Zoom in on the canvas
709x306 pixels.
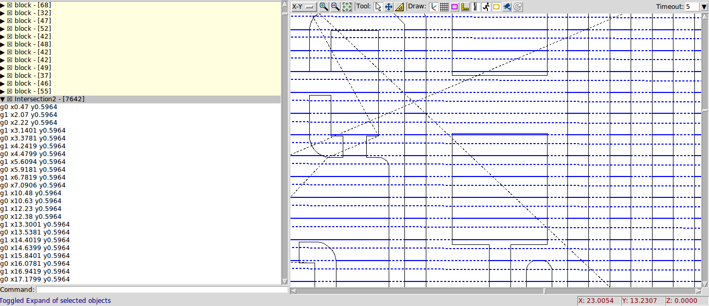(x=324, y=7)
